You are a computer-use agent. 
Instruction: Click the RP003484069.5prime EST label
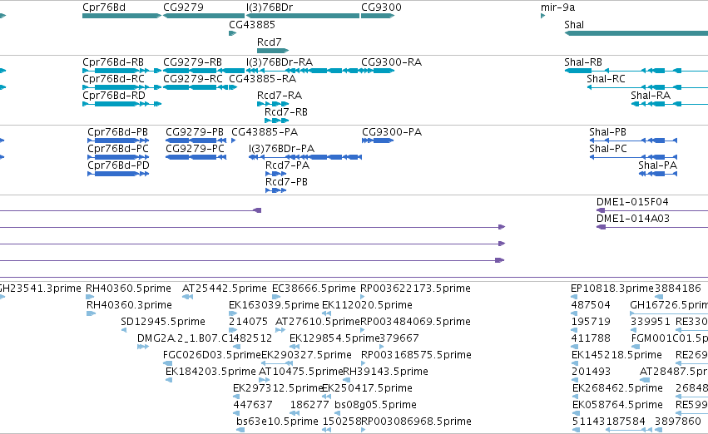point(415,322)
